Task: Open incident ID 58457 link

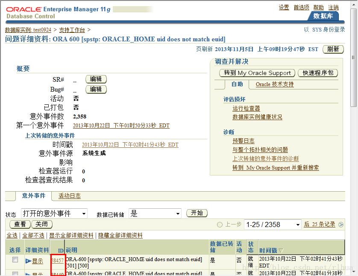Action: click(58, 261)
